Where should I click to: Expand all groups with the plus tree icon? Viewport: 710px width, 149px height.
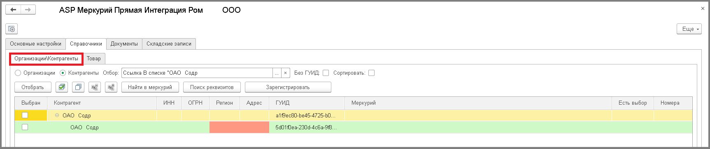(111, 87)
